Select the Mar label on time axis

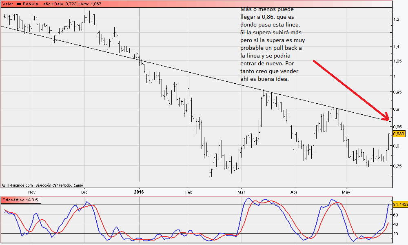241,191
